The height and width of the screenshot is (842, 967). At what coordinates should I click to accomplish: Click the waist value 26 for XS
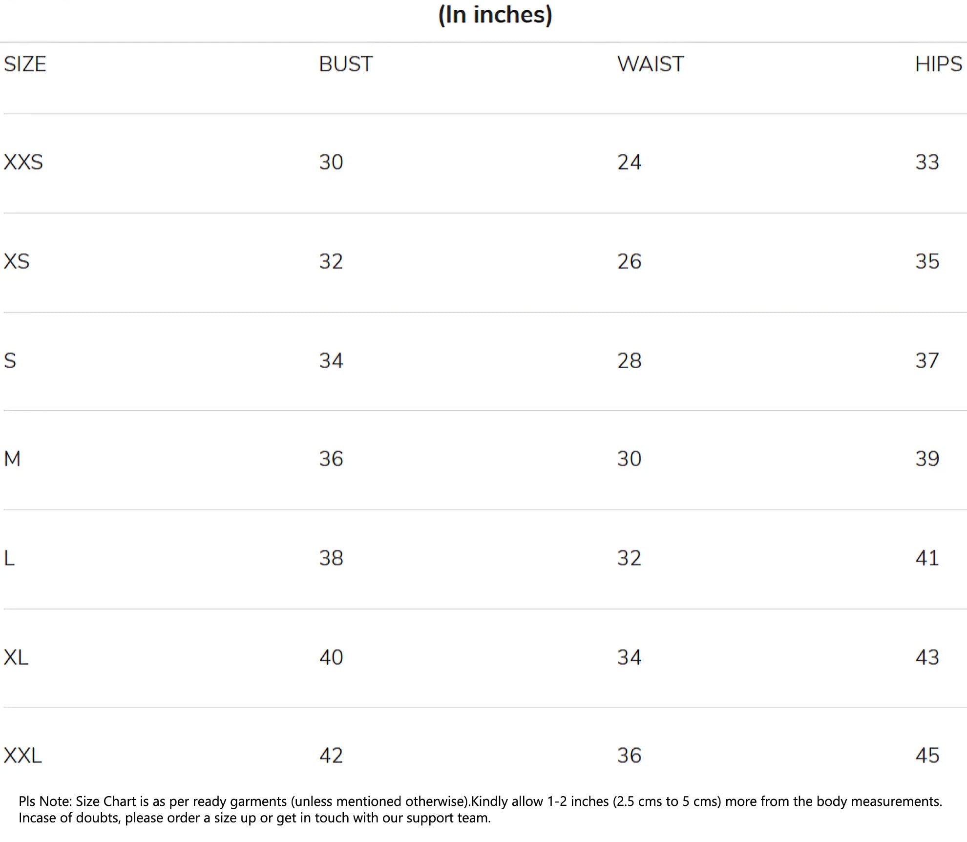pyautogui.click(x=629, y=262)
